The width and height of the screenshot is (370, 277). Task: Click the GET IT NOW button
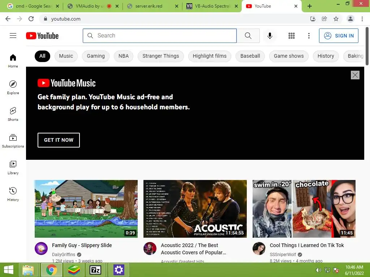tap(59, 140)
